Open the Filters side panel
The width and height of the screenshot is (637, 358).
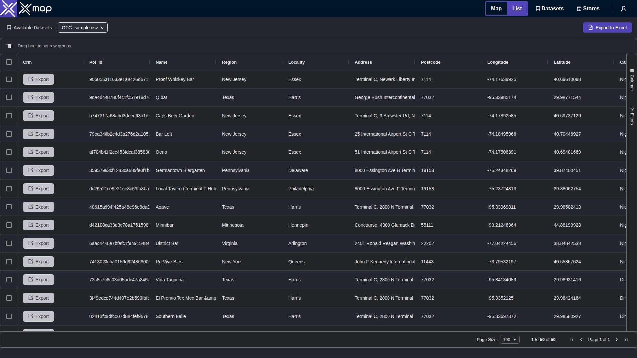(632, 116)
